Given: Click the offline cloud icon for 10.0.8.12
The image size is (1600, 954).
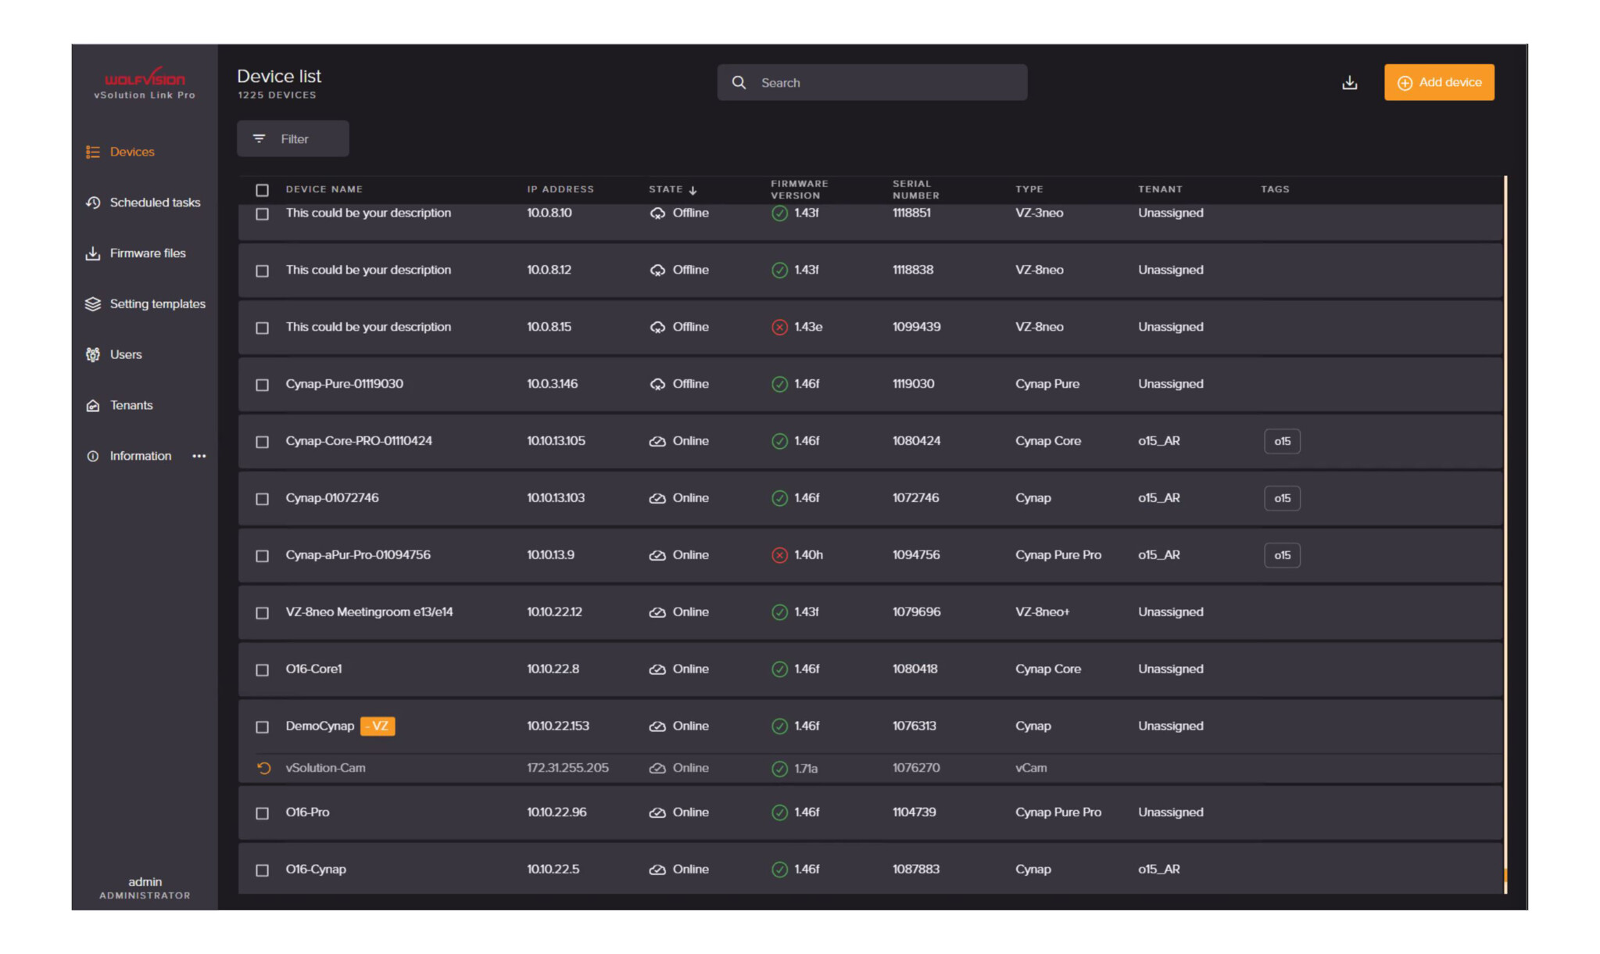Looking at the screenshot, I should pos(657,270).
